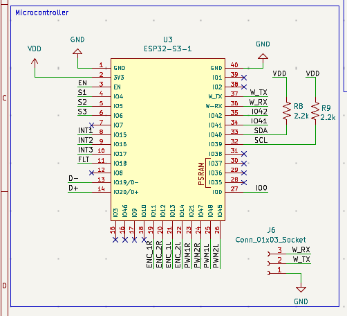Click the Conn_01x03_Socket value label

[270, 240]
